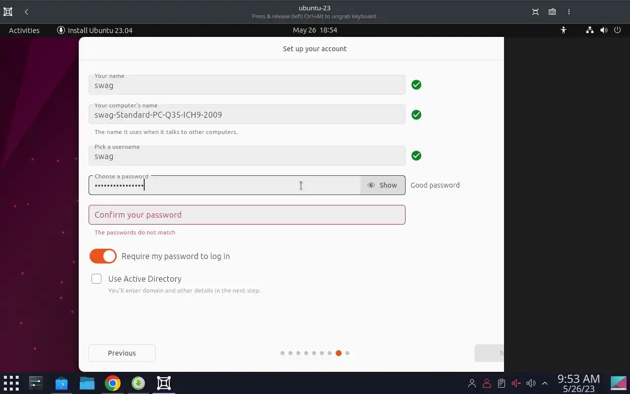The height and width of the screenshot is (394, 630).
Task: Open the 9:53 AM taskbar clock
Action: (x=579, y=383)
